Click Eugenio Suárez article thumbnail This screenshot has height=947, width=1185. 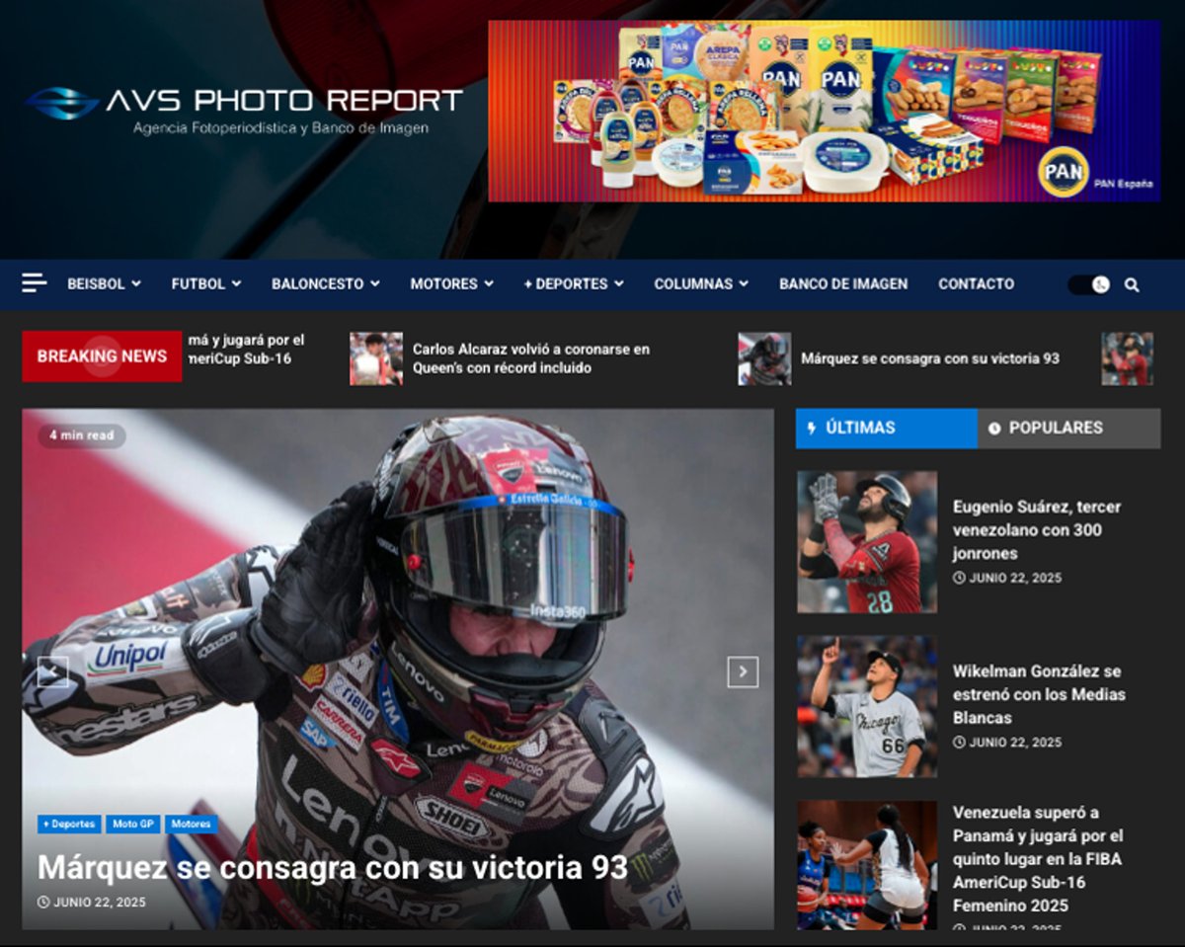[867, 542]
